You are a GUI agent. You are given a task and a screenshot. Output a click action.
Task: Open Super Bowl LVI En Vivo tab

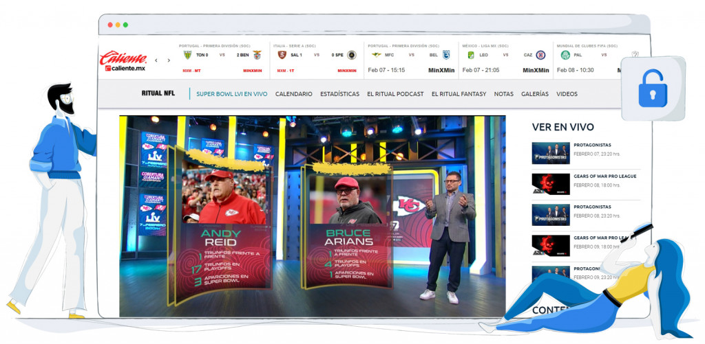click(x=231, y=94)
